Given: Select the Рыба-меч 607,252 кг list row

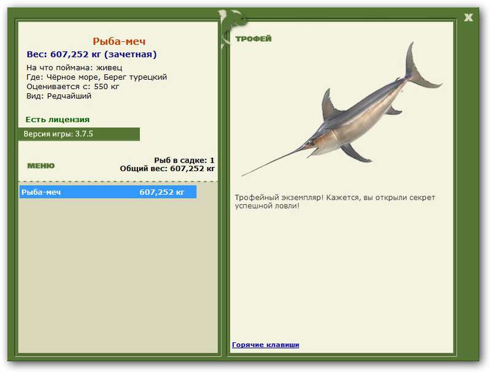Looking at the screenshot, I should pos(108,192).
